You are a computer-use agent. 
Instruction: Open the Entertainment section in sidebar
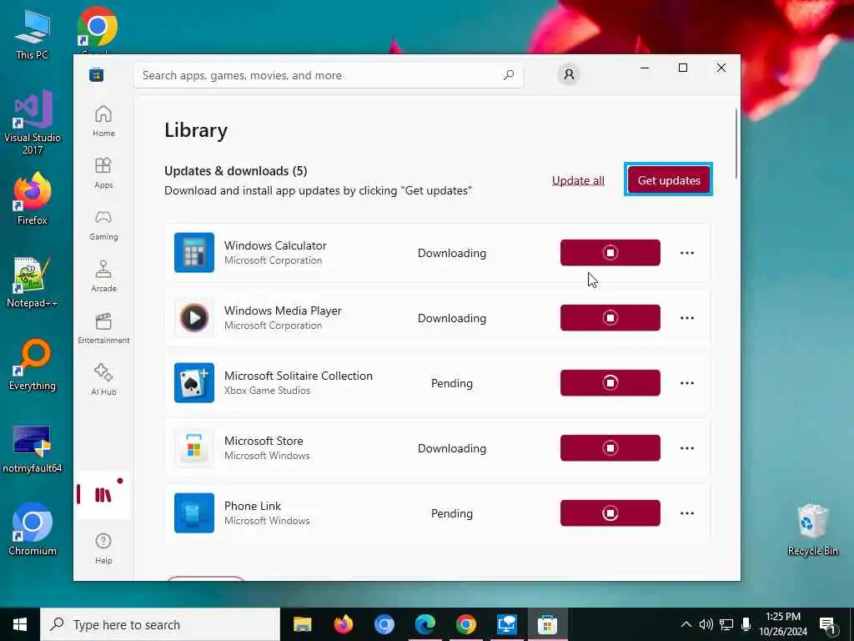click(x=103, y=328)
